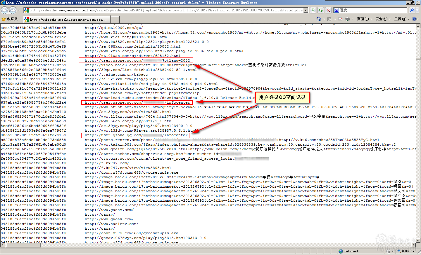Click the se.321kxw.com play6851 URL line
The image size is (421, 255).
(141, 79)
